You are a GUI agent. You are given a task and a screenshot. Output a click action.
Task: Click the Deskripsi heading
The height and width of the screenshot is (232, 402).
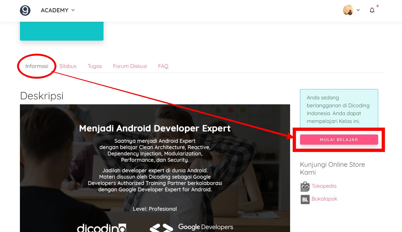tap(42, 96)
